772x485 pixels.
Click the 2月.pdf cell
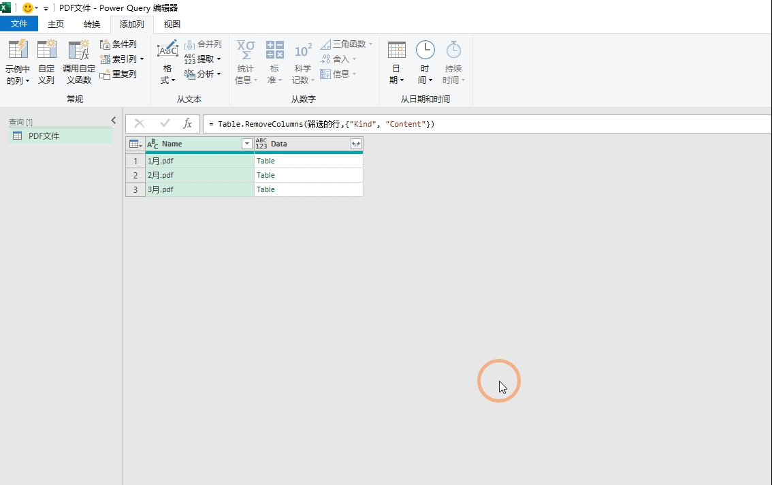[x=199, y=175]
